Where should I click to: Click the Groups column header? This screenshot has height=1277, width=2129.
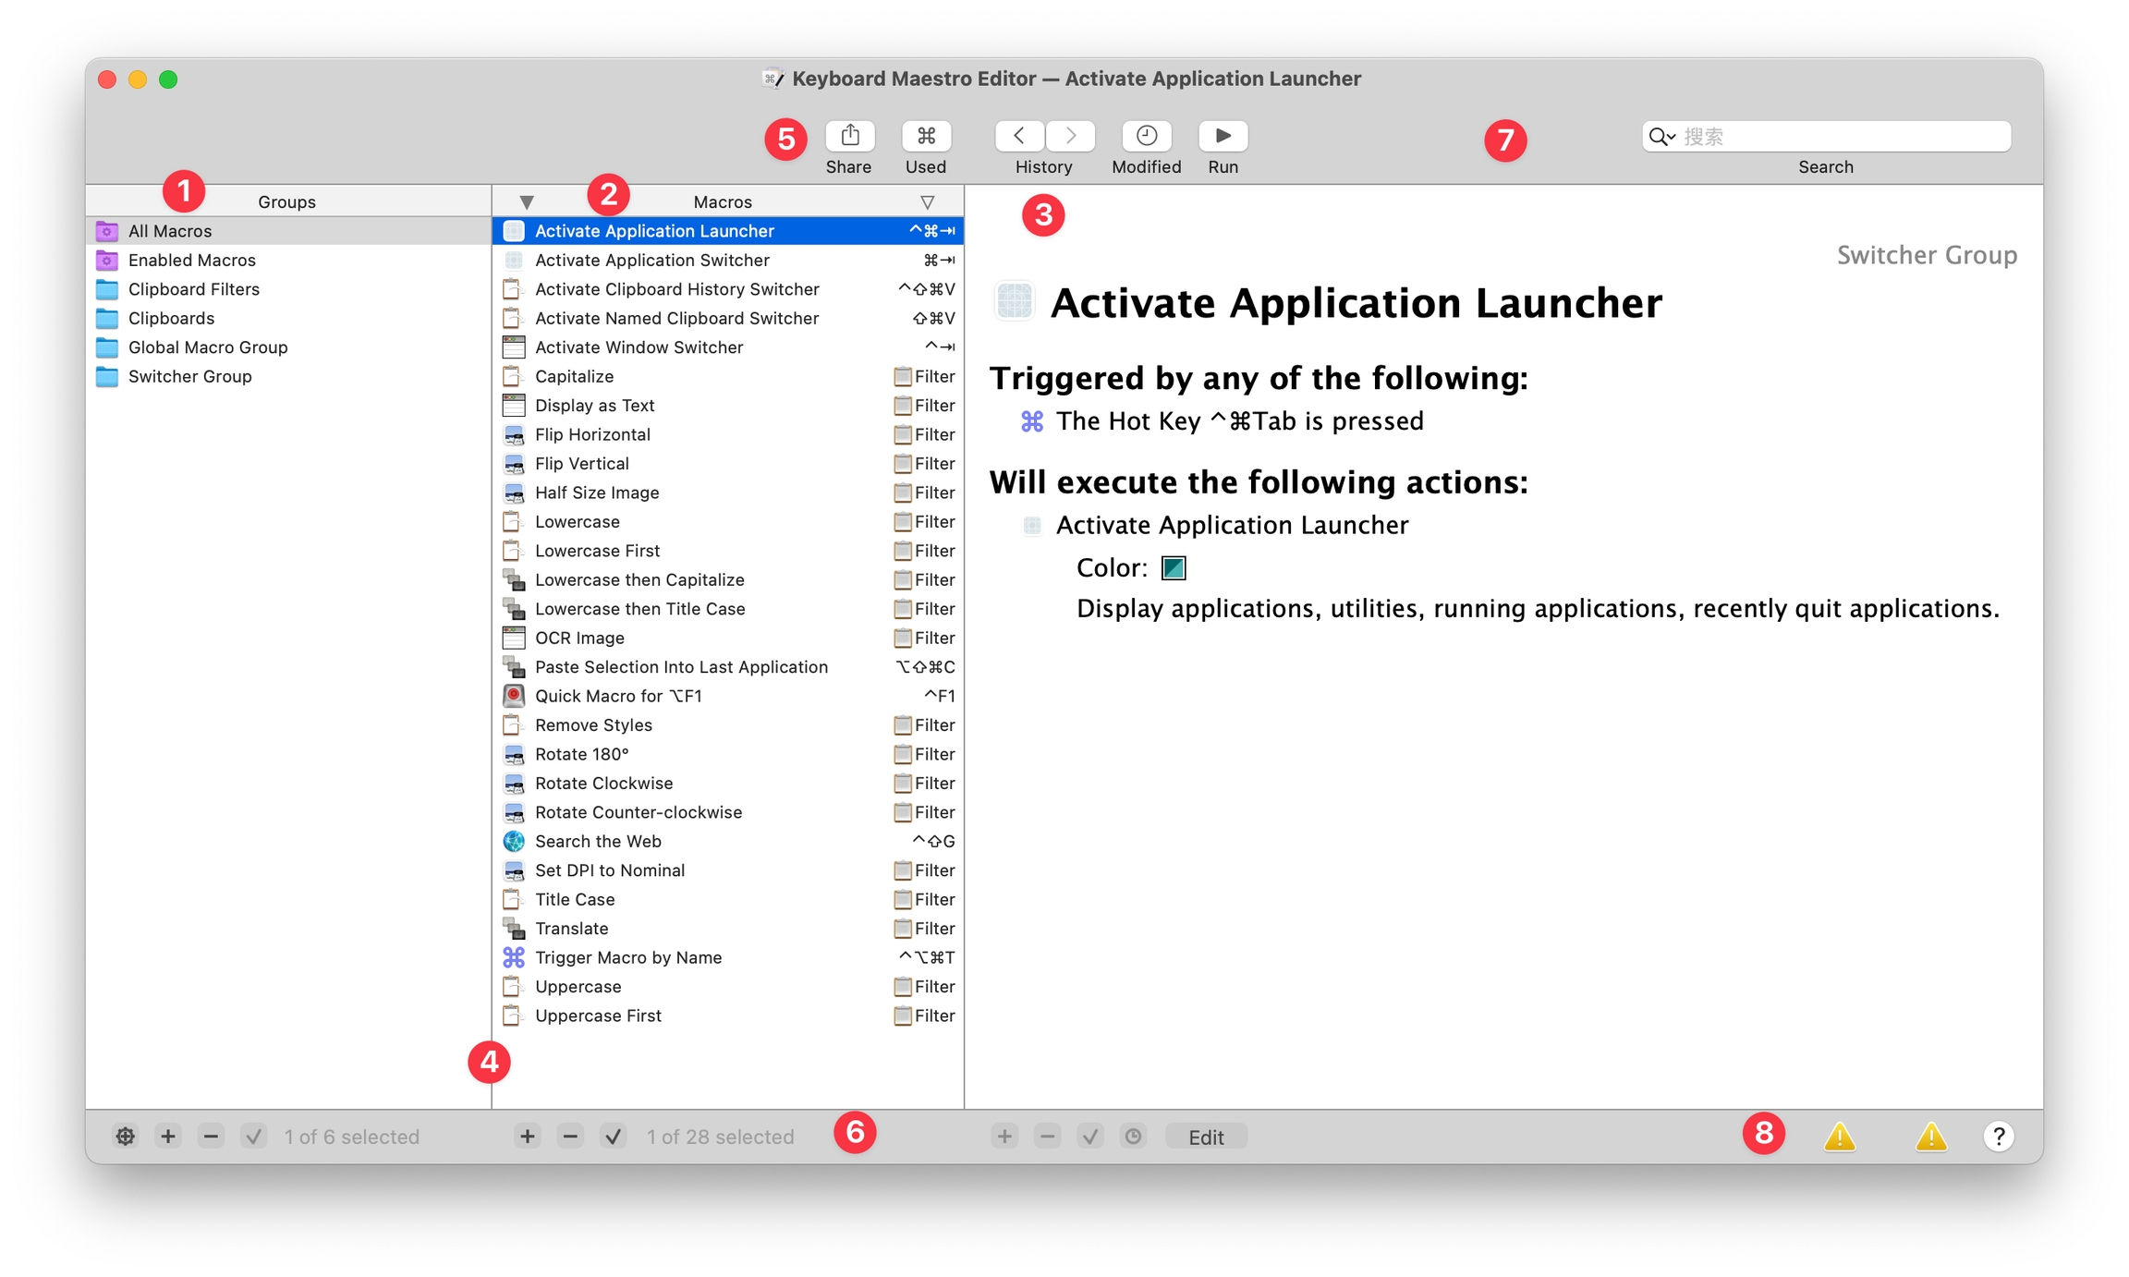[287, 201]
